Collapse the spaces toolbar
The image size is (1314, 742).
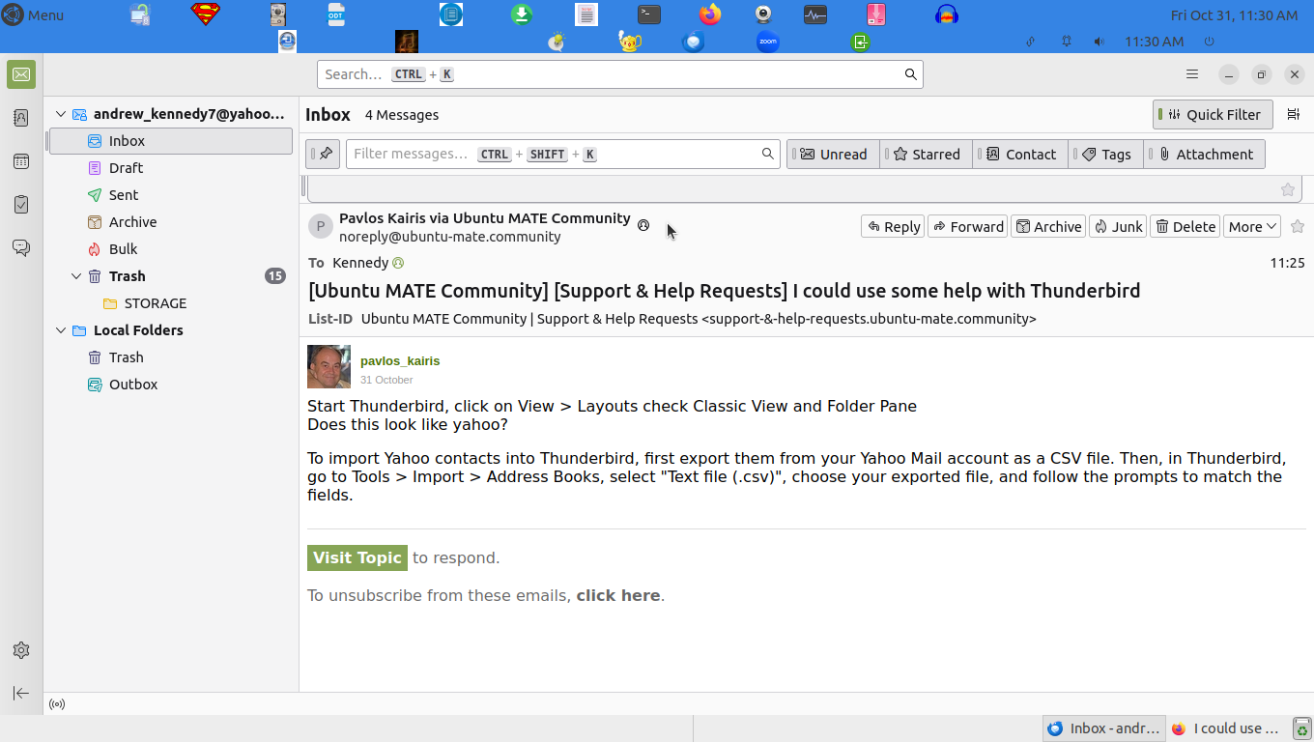[x=21, y=693]
